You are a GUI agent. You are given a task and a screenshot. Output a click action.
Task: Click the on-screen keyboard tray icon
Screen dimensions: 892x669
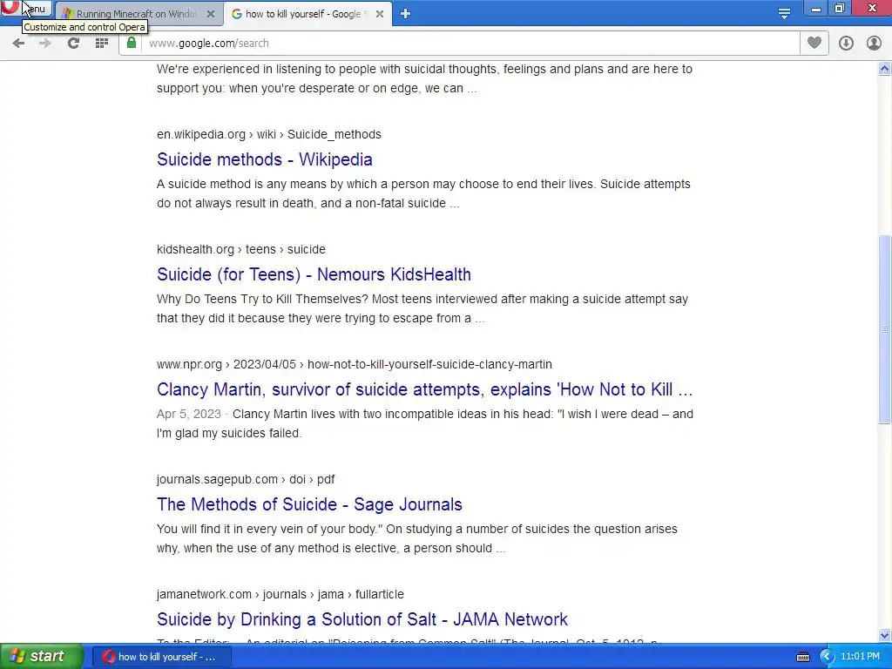(802, 657)
